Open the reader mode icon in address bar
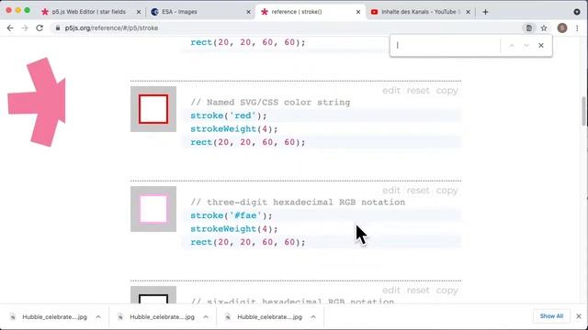This screenshot has height=330, width=588. point(529,28)
